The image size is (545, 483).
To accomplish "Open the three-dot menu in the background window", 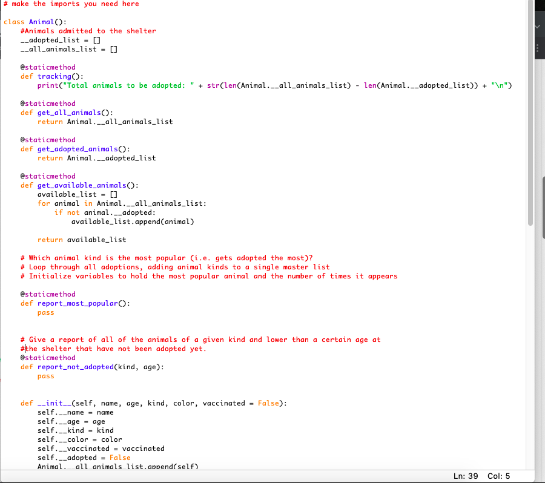I will (x=537, y=48).
